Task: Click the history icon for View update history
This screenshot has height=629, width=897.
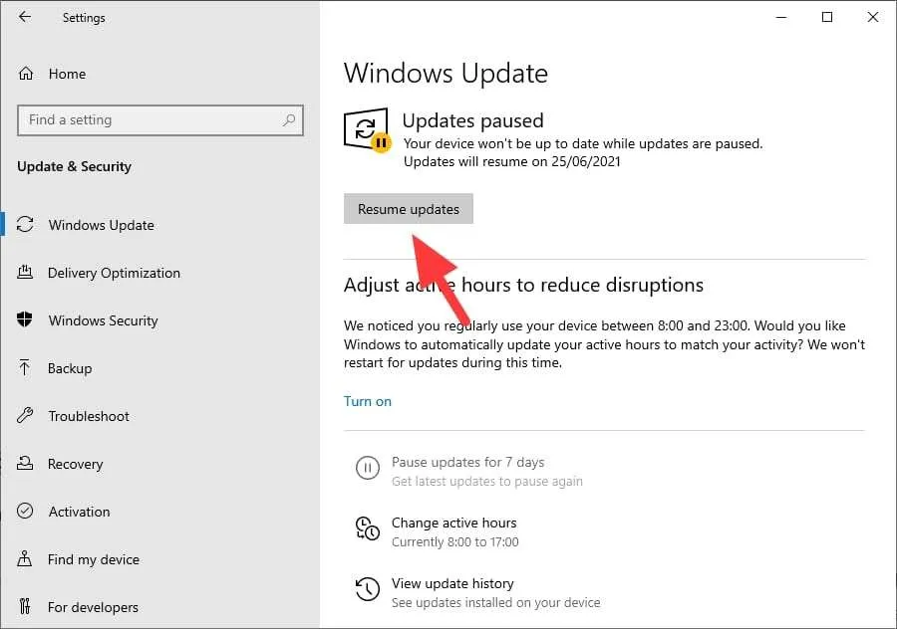Action: pyautogui.click(x=367, y=589)
